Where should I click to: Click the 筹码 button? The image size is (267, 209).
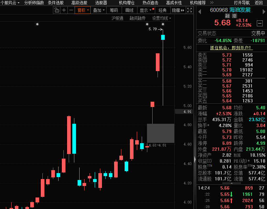114,10
